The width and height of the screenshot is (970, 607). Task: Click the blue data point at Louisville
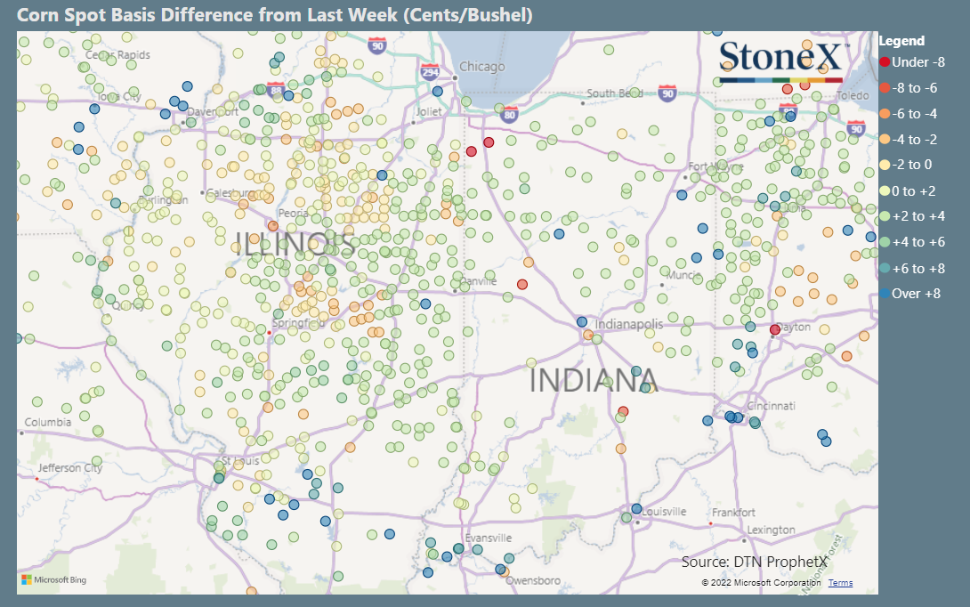[x=636, y=508]
